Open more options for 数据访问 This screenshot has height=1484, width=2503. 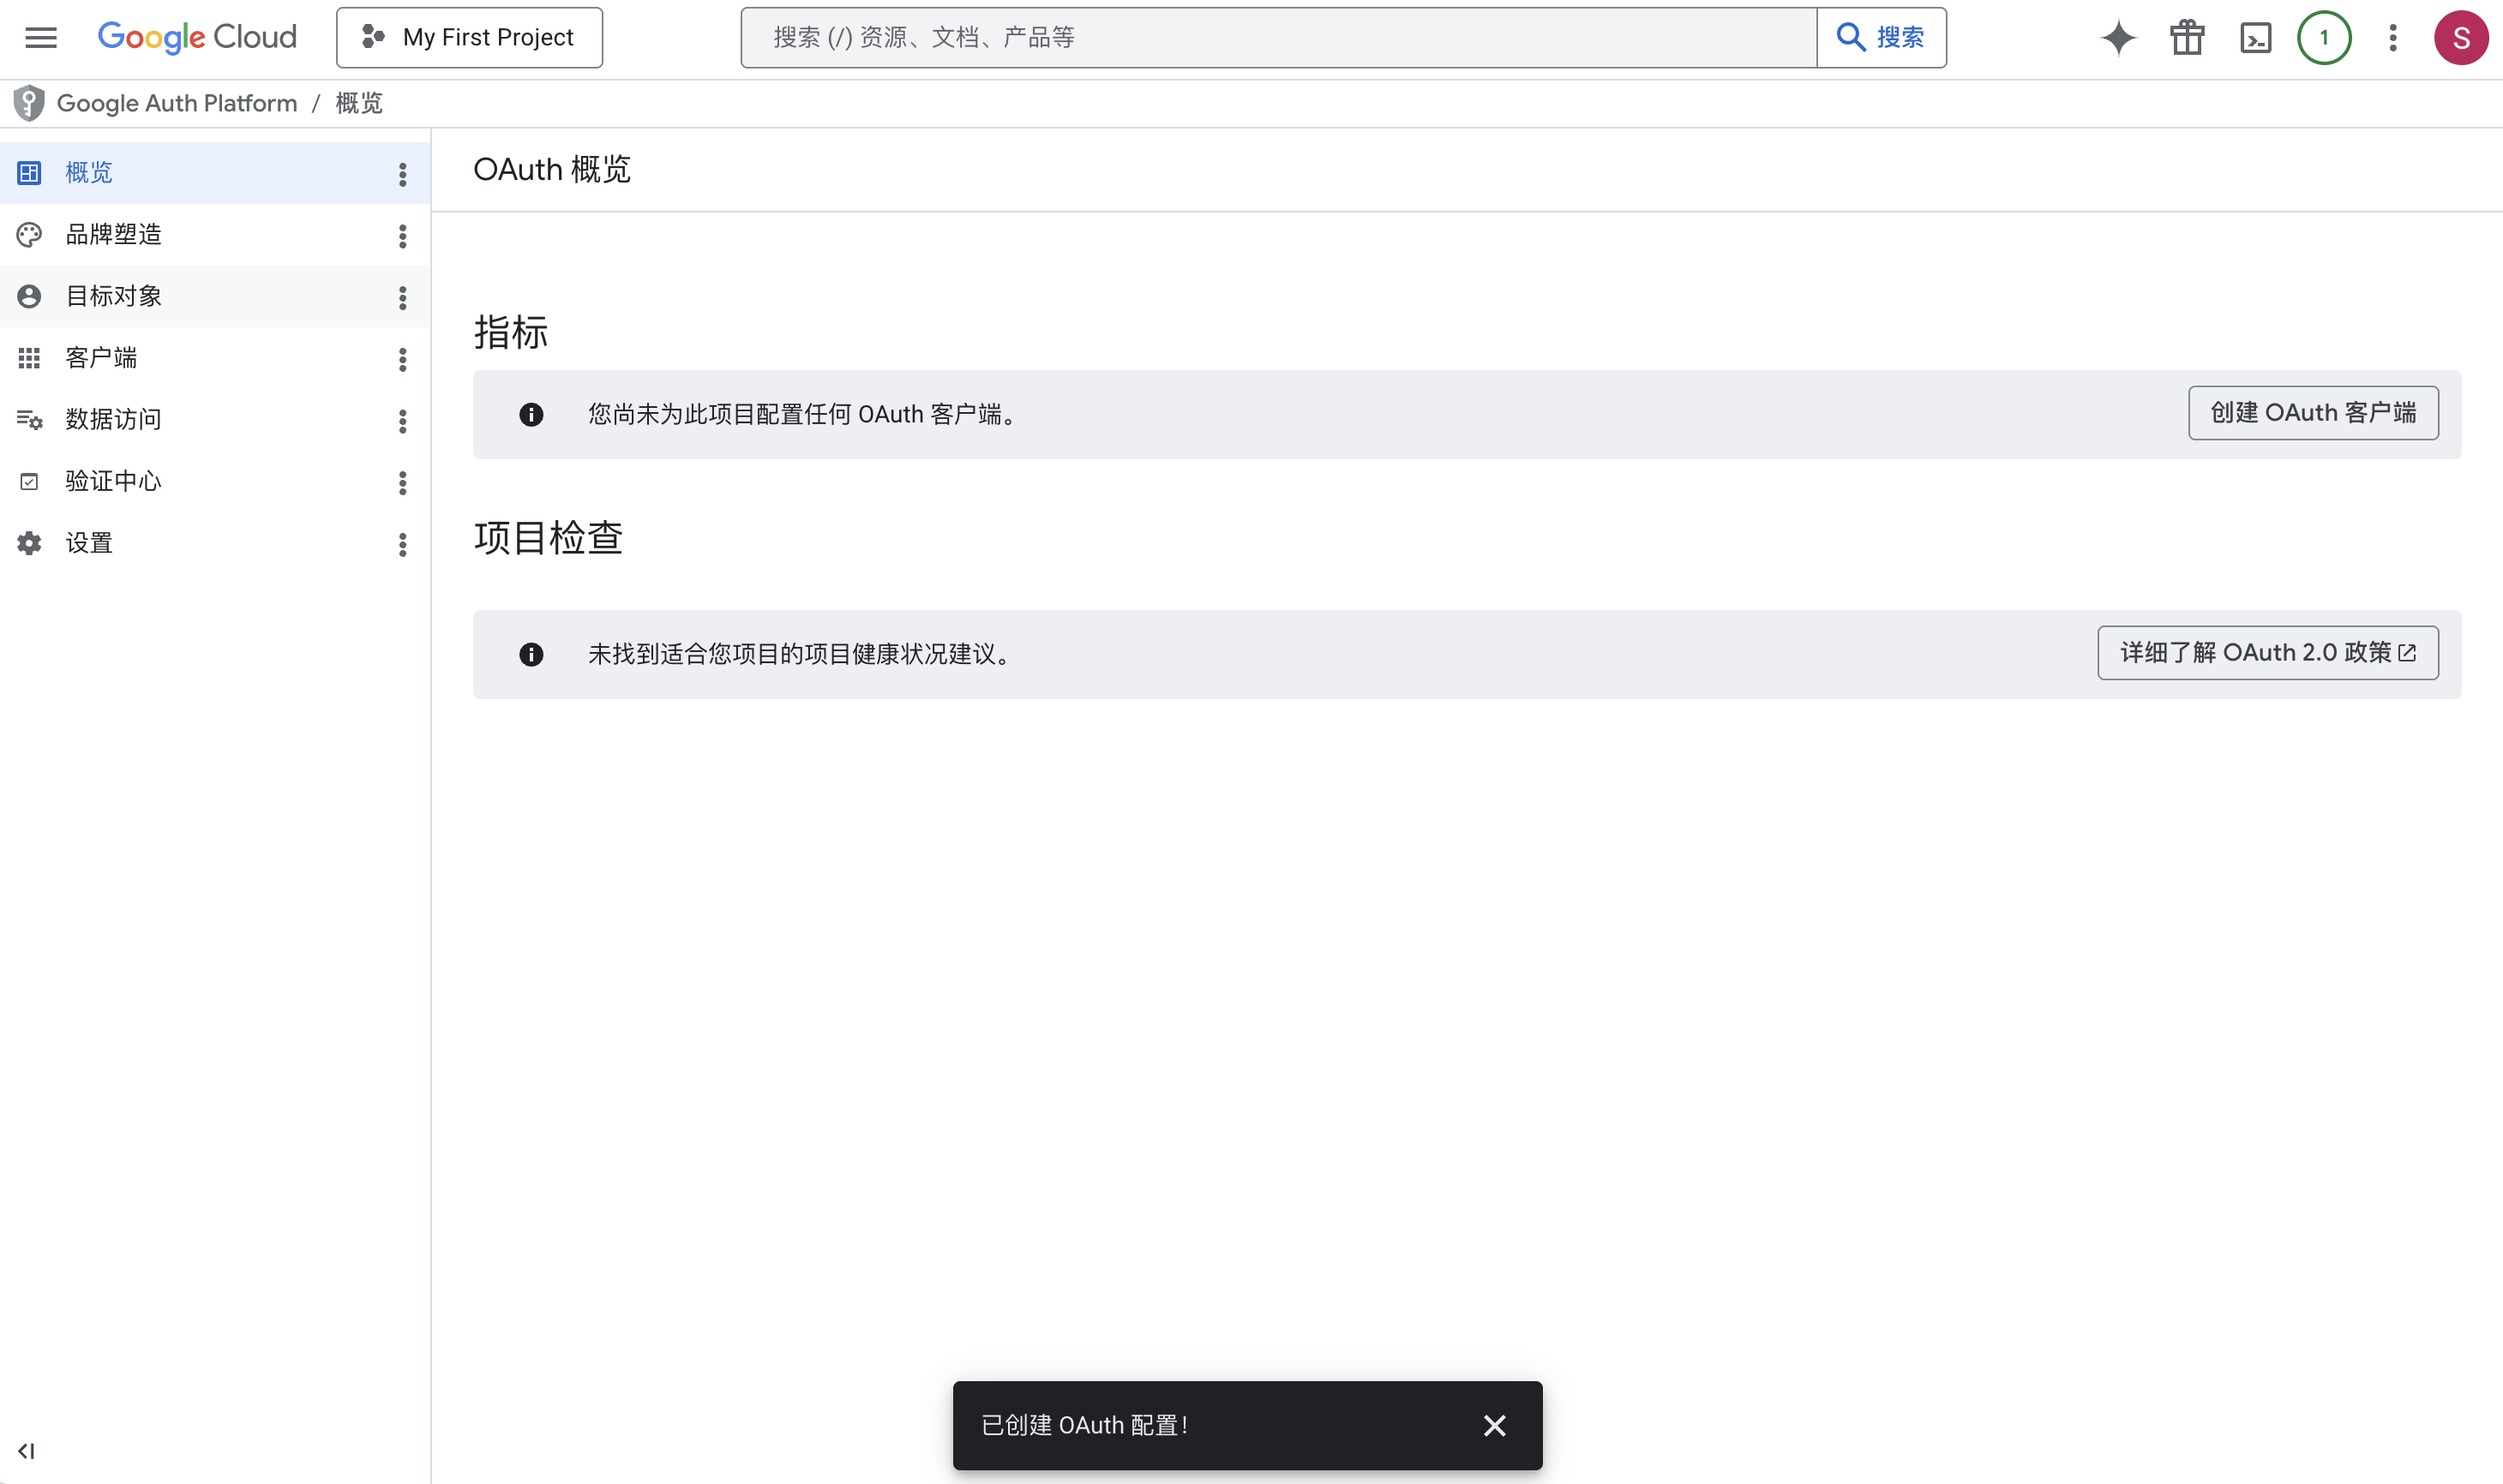[402, 421]
